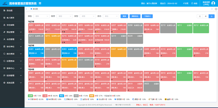Click the phone number 13267129313
The image size is (218, 108).
point(159,105)
